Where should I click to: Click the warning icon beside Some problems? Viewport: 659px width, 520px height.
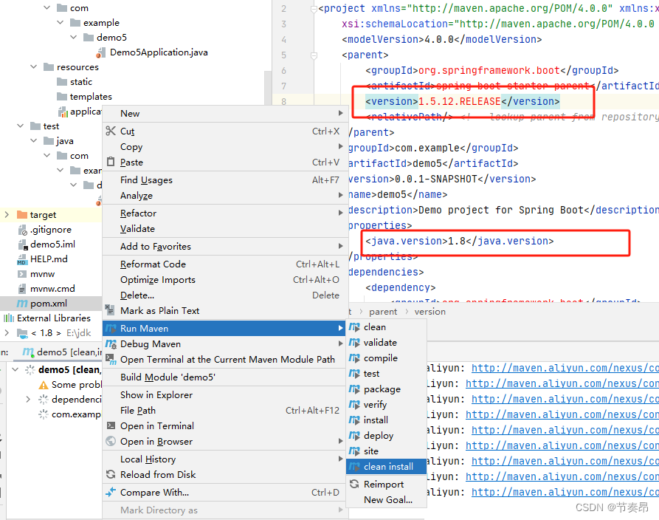[44, 385]
